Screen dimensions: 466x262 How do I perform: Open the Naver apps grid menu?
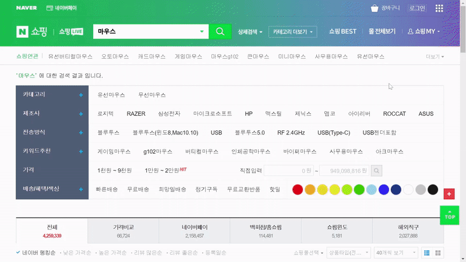click(x=439, y=8)
